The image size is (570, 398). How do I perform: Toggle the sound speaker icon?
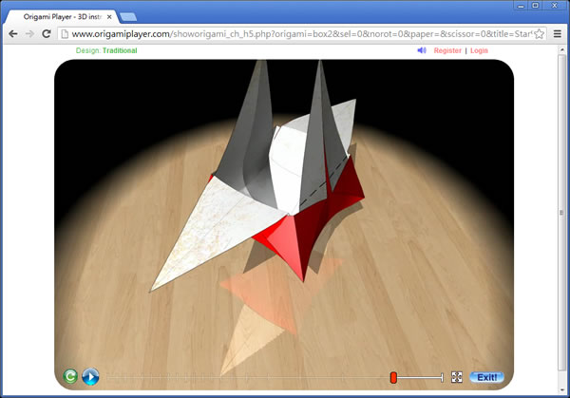pyautogui.click(x=422, y=50)
